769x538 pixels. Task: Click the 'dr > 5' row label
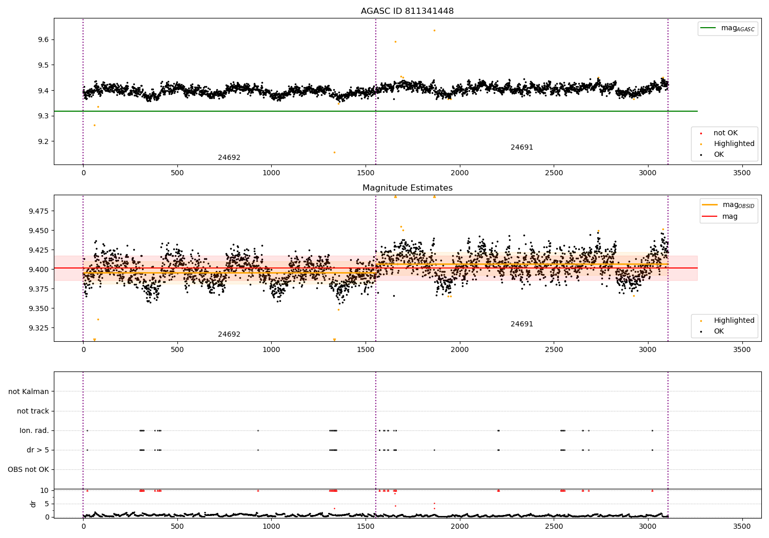[x=38, y=450]
